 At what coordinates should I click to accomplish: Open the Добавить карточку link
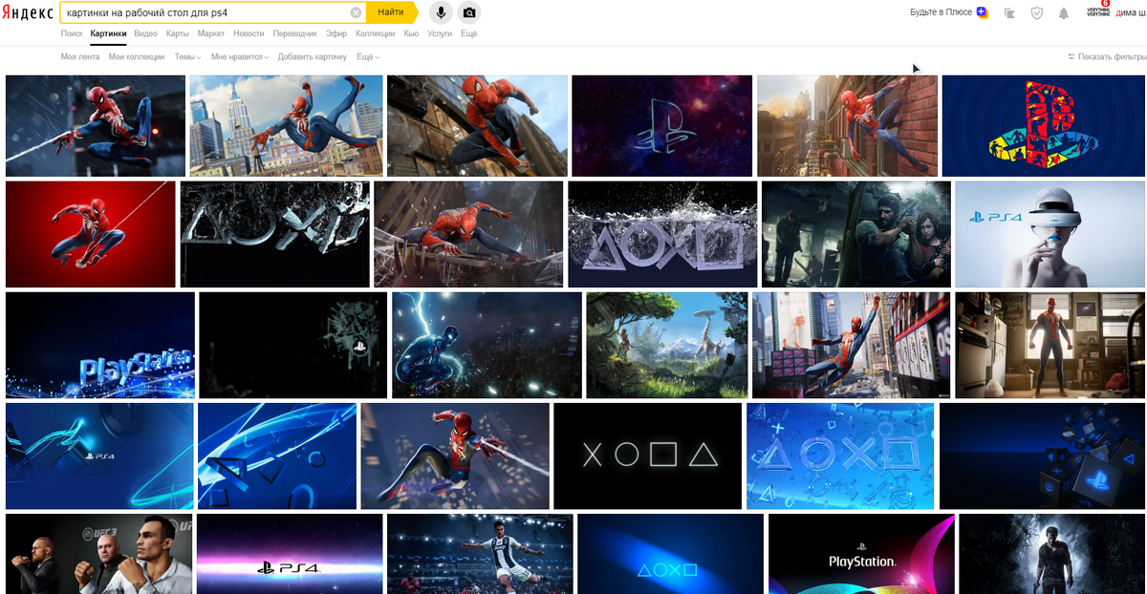tap(312, 57)
